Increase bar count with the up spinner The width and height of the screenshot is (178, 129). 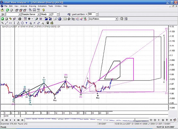pos(97,13)
